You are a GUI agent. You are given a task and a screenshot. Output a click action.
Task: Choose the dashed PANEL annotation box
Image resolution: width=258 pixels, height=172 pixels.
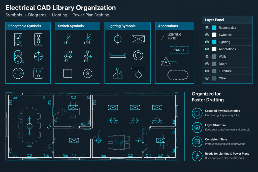click(179, 50)
